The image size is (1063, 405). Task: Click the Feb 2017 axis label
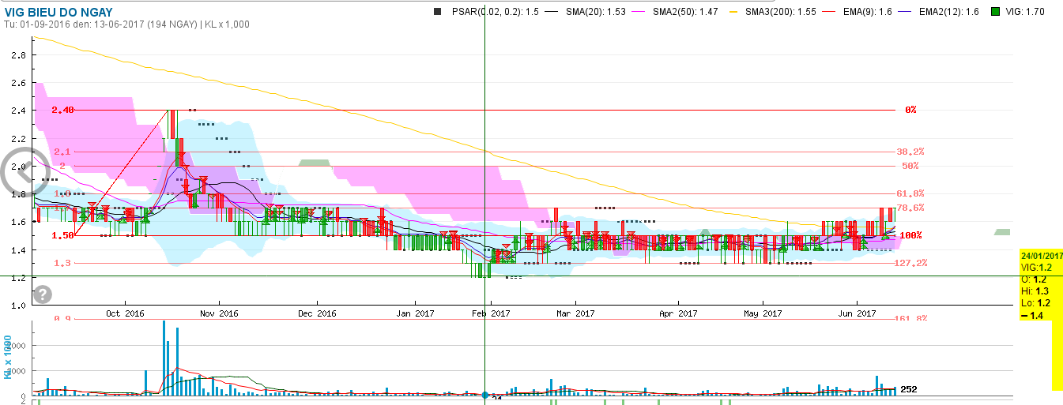(490, 313)
